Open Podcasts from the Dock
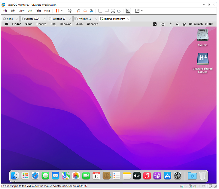219x189 pixels. point(157,176)
